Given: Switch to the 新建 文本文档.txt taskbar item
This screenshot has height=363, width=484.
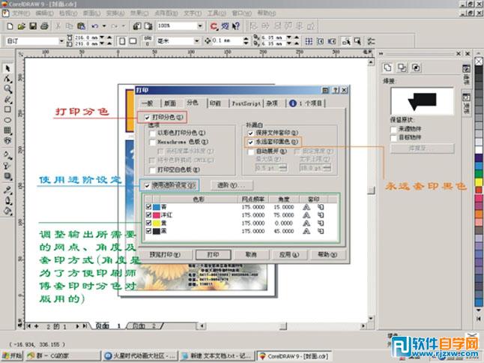Looking at the screenshot, I should 217,356.
